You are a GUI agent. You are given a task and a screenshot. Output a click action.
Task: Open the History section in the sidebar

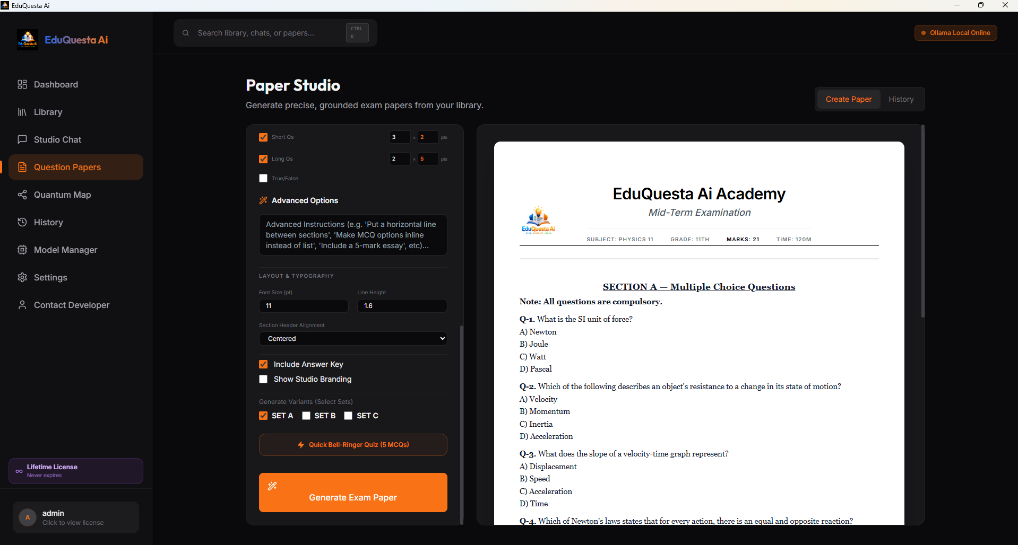pos(48,222)
